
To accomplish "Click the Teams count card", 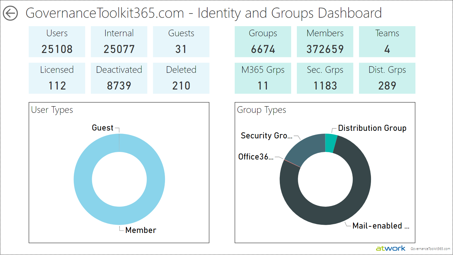I will [x=387, y=42].
